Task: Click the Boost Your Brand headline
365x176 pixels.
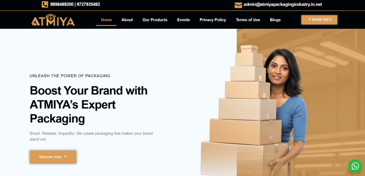Action: 88,104
